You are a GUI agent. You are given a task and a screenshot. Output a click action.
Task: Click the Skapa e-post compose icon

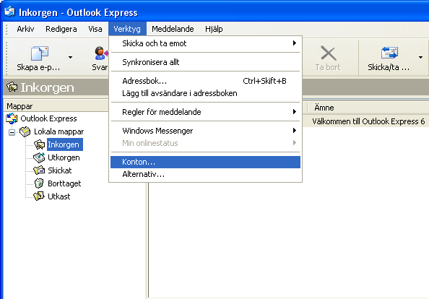click(x=40, y=53)
